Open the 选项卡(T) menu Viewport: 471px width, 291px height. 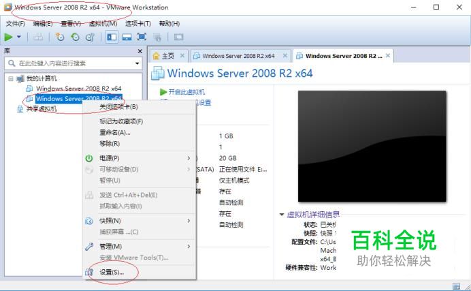138,23
